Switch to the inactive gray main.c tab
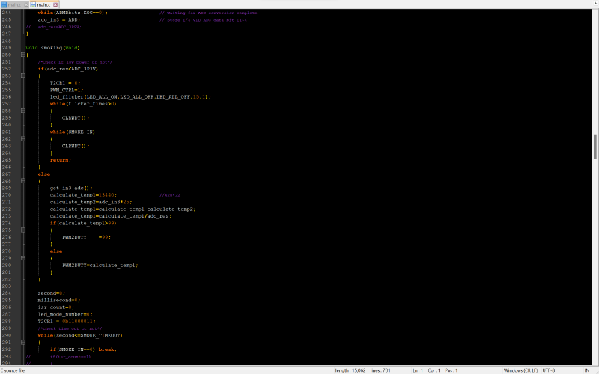The image size is (599, 374). pos(14,4)
